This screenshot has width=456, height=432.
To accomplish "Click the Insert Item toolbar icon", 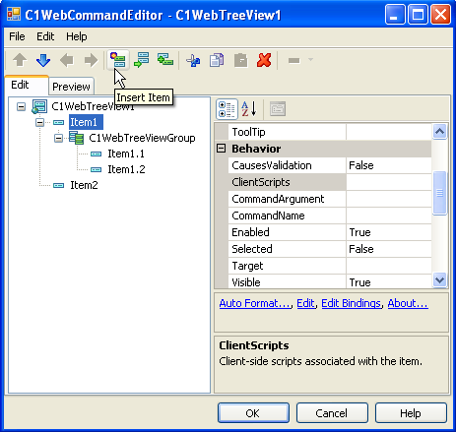I will click(118, 60).
